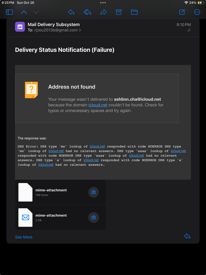Image resolution: width=206 pixels, height=275 pixels.
Task: Archive the message with box icon
Action: click(x=119, y=12)
